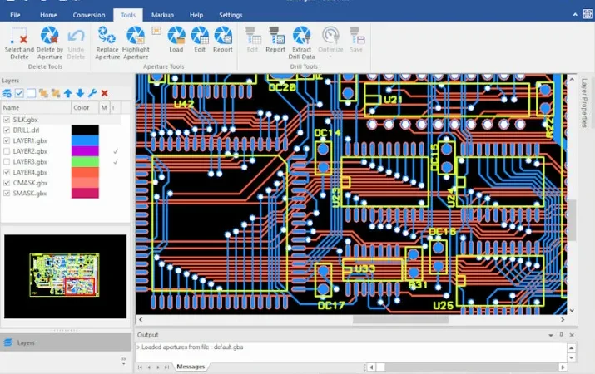The width and height of the screenshot is (595, 374).
Task: Open drill Report in Drill Tools
Action: (x=275, y=39)
